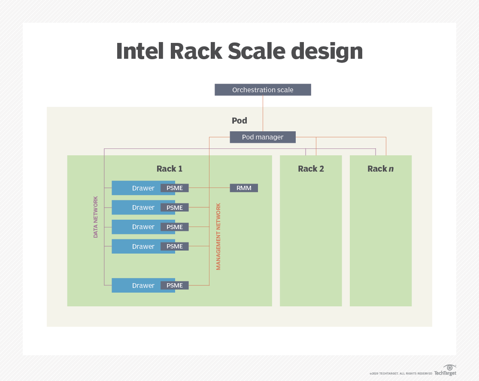Switch to the Rack 1 section
The width and height of the screenshot is (479, 381).
pyautogui.click(x=169, y=169)
